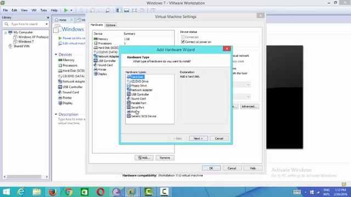The width and height of the screenshot is (351, 197).
Task: Collapse the Devices section
Action: pyautogui.click(x=56, y=55)
